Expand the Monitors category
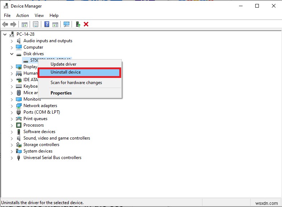 tap(12, 100)
